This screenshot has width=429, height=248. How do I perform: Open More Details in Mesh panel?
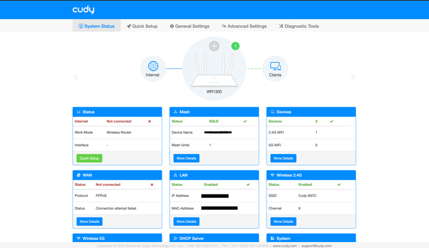[x=186, y=158]
